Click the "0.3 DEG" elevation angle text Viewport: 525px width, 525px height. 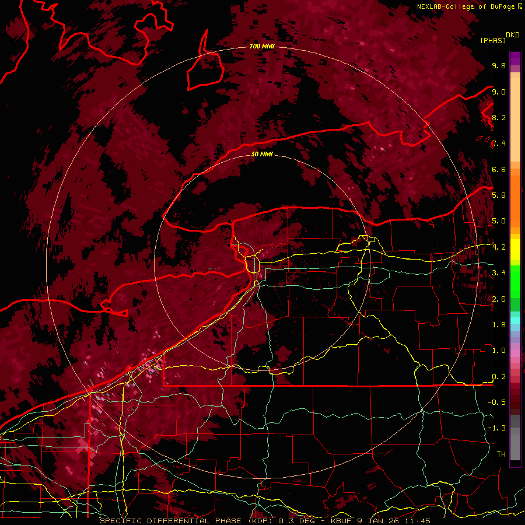(x=296, y=521)
